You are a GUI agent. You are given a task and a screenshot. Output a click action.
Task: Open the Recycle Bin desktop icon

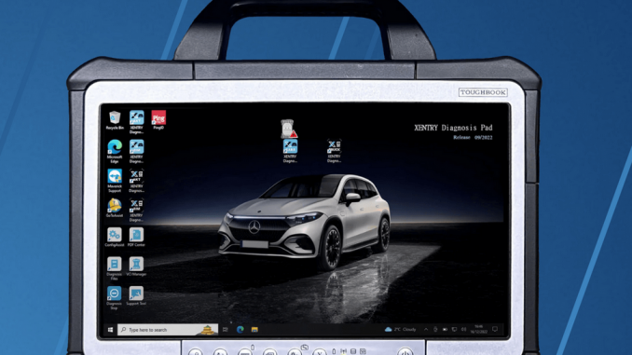(115, 120)
